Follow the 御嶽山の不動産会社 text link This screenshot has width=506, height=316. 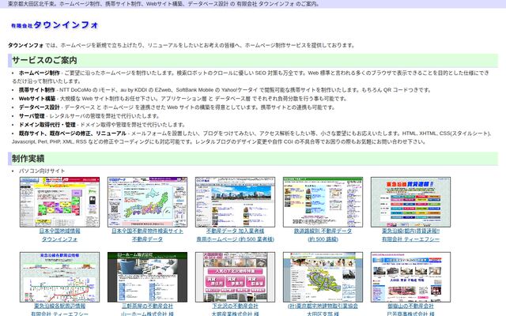click(x=411, y=306)
